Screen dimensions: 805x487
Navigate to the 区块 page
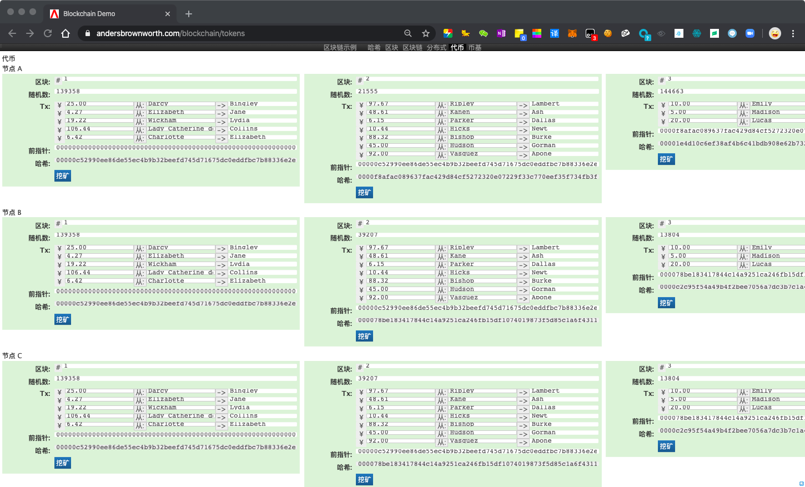392,48
